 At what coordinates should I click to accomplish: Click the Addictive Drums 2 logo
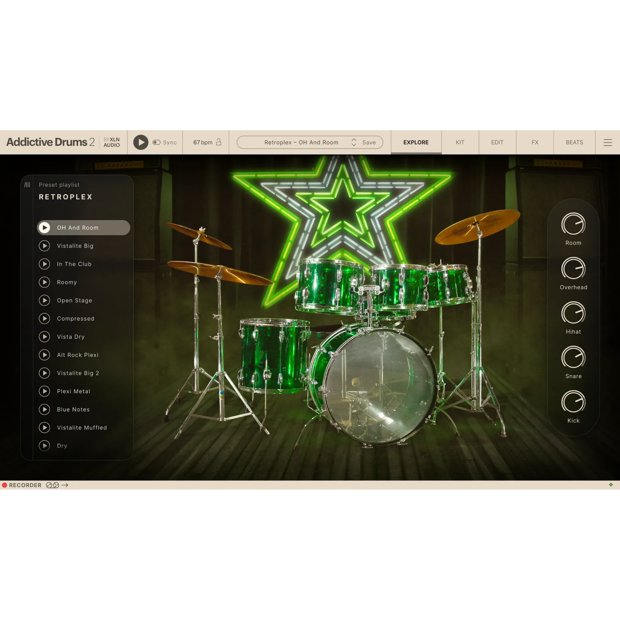[x=50, y=142]
